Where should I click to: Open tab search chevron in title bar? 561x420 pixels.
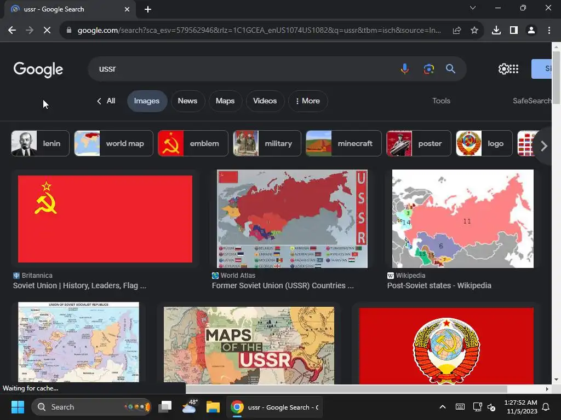tap(473, 8)
